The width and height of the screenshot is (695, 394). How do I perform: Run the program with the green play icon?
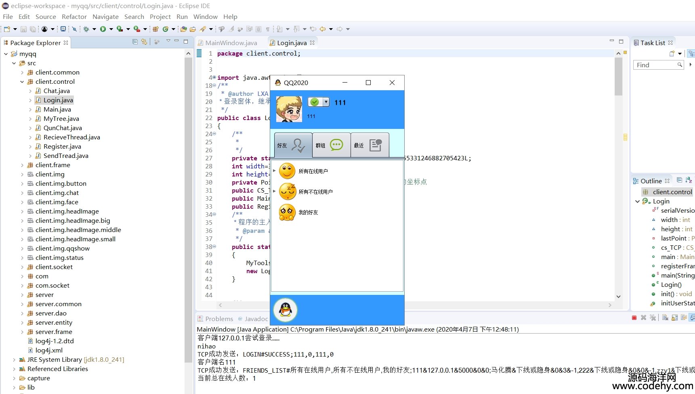(103, 29)
